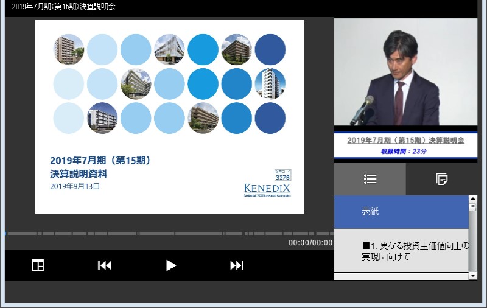Select the 表紙 chapter entry
The width and height of the screenshot is (487, 308).
pos(401,211)
